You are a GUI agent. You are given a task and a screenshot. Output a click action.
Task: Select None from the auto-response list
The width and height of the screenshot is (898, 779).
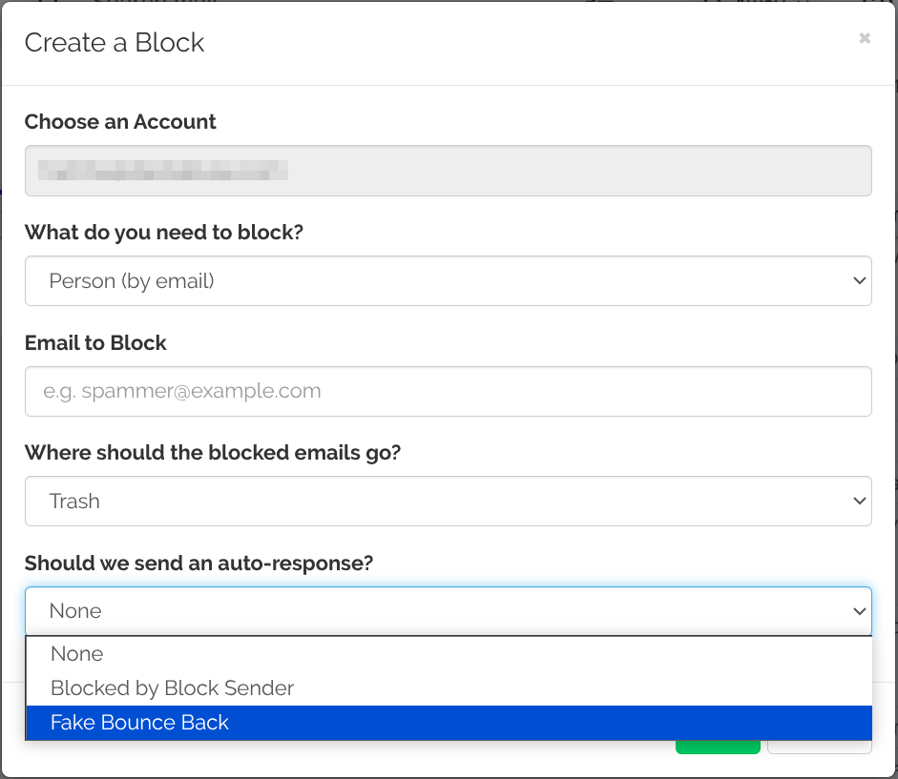tap(77, 654)
